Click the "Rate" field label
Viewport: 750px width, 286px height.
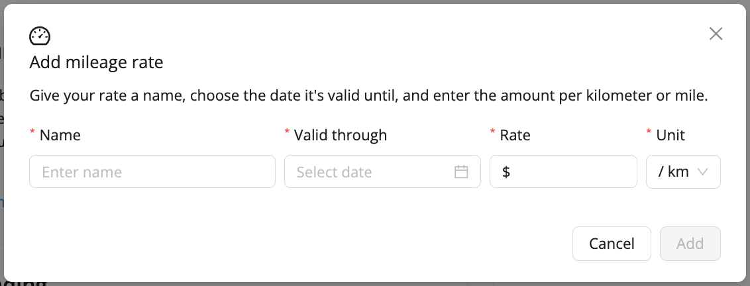pyautogui.click(x=515, y=135)
